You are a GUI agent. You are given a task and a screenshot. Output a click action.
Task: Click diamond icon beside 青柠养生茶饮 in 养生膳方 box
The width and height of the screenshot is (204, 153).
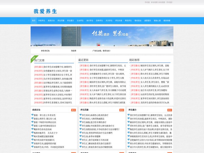coord(129,126)
